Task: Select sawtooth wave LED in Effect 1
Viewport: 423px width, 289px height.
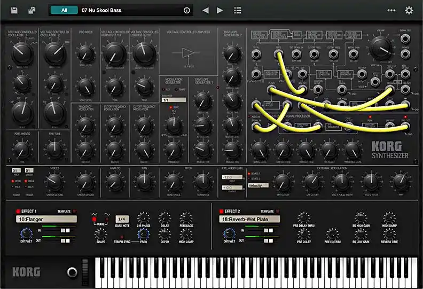Action: click(94, 220)
